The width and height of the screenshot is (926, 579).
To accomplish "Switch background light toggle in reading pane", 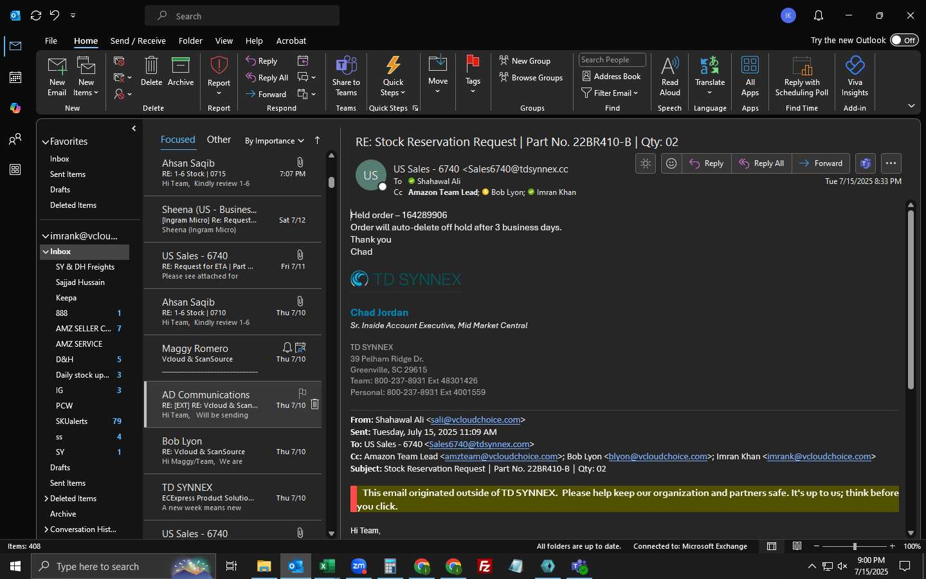I will (x=646, y=163).
